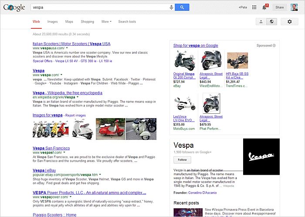Click the Share button

click(279, 7)
